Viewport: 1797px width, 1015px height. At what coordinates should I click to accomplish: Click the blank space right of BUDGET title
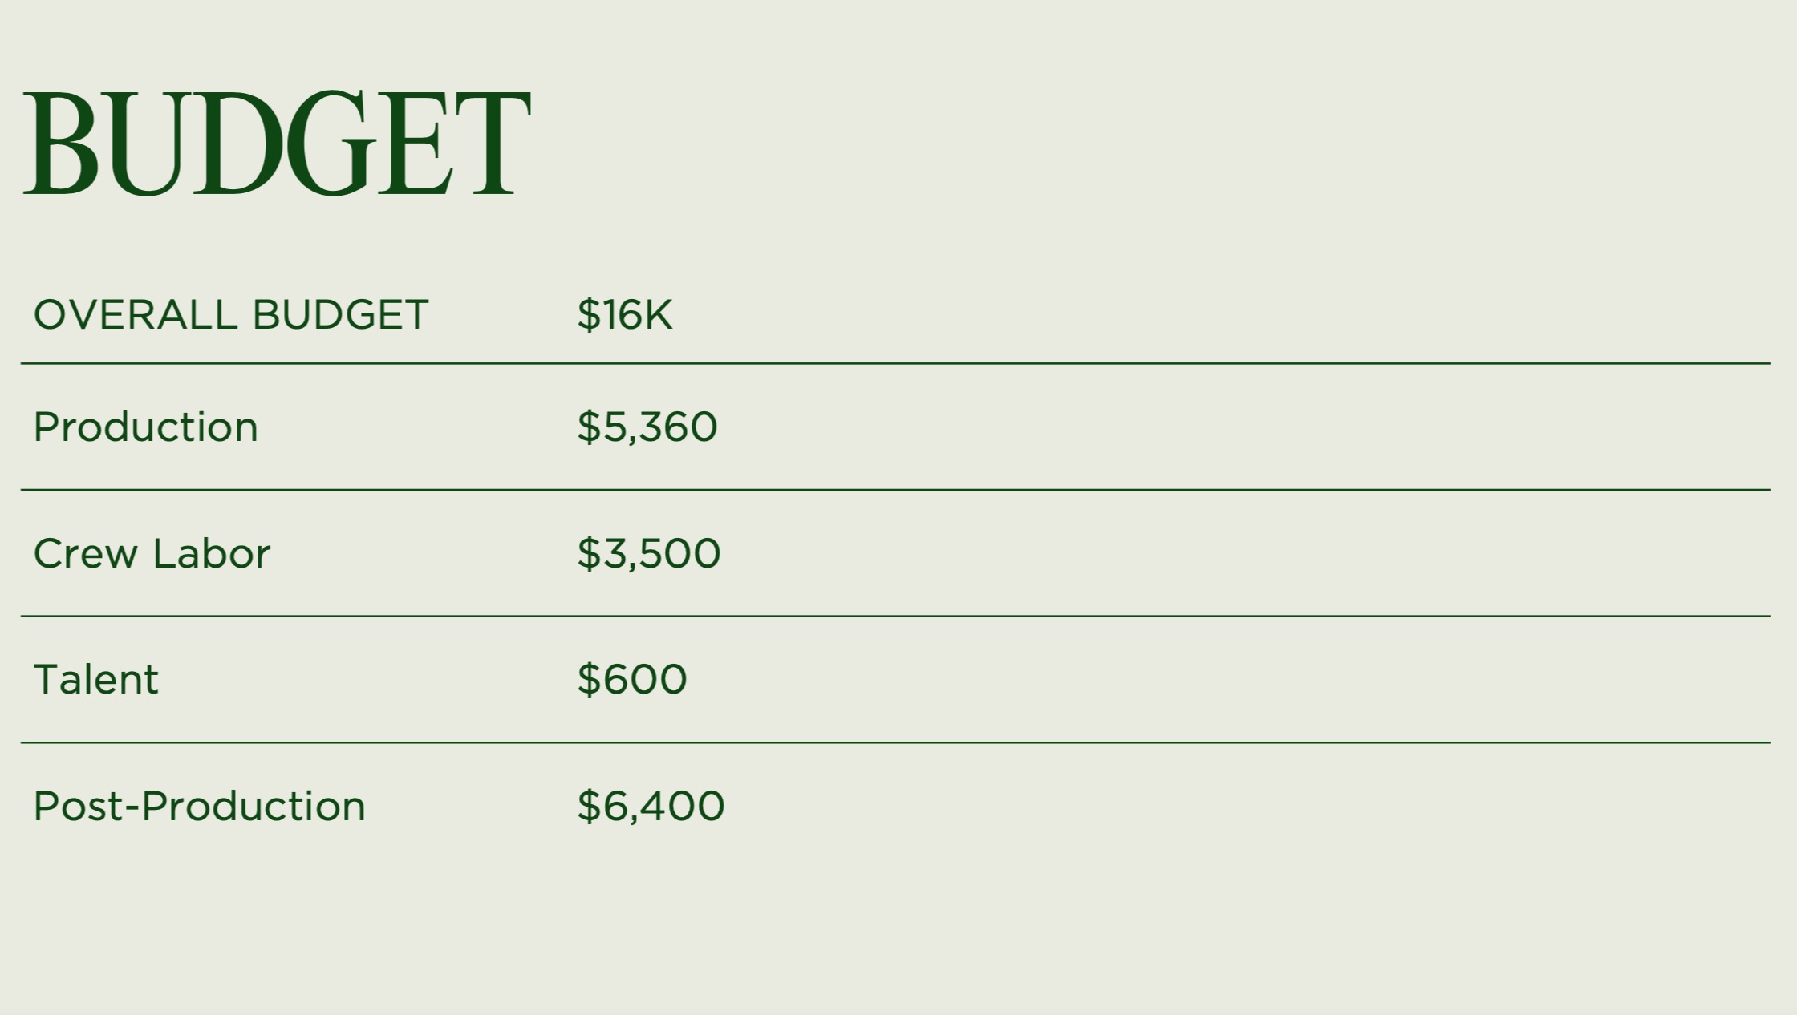(x=1123, y=144)
